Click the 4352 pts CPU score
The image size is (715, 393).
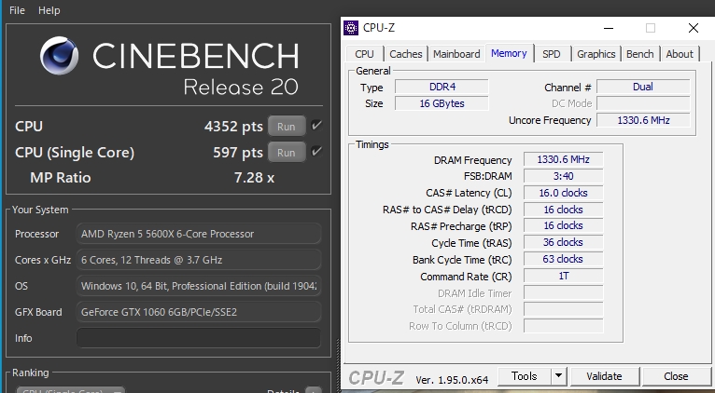click(233, 127)
